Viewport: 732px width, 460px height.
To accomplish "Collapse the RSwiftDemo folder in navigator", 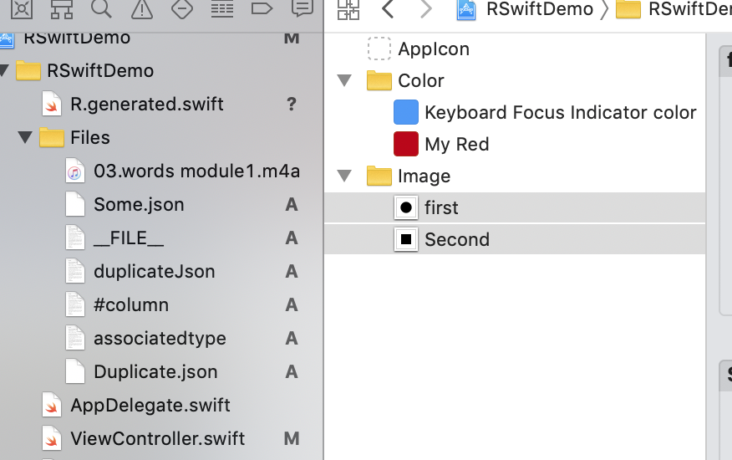I will click(4, 70).
